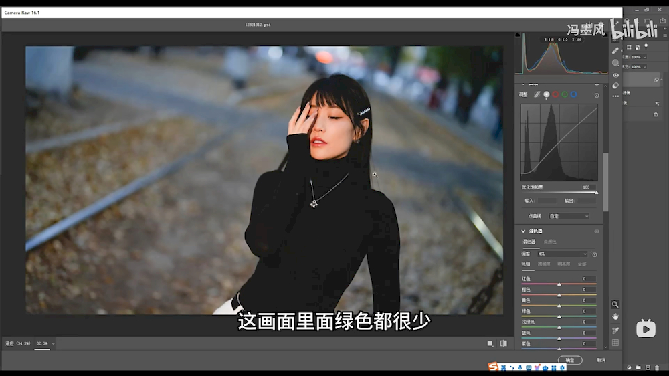
Task: Select the Zoom magnifier tool
Action: pos(615,304)
